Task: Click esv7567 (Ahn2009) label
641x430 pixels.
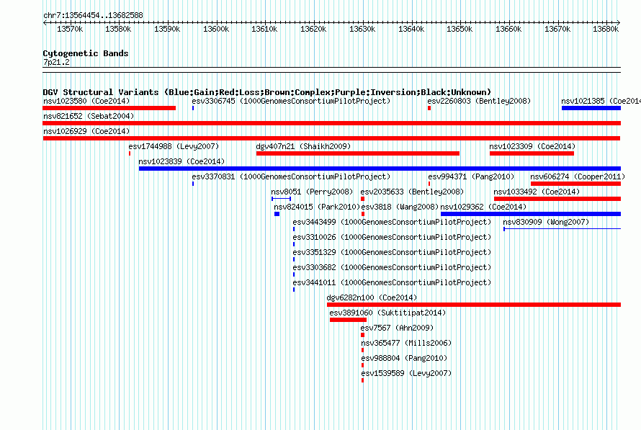Action: coord(397,328)
